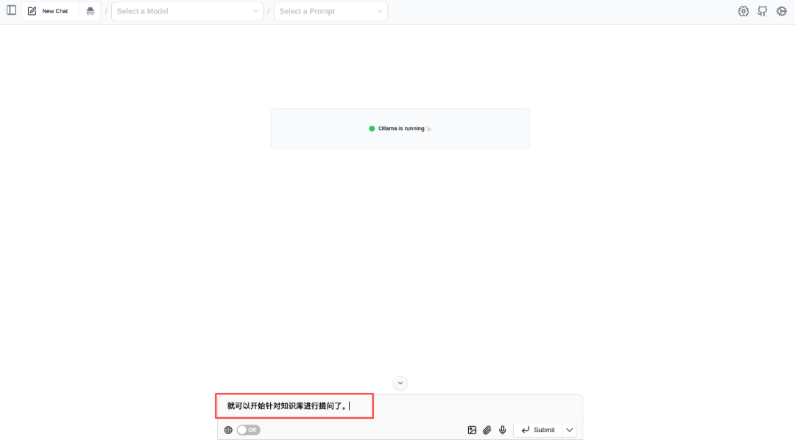Click inside the chat message input box
This screenshot has height=440, width=795.
294,405
